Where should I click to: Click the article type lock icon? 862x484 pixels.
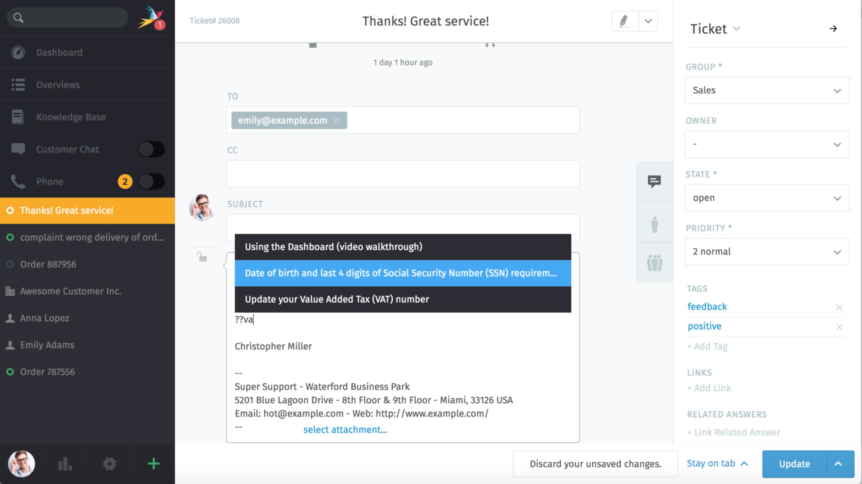tap(202, 257)
